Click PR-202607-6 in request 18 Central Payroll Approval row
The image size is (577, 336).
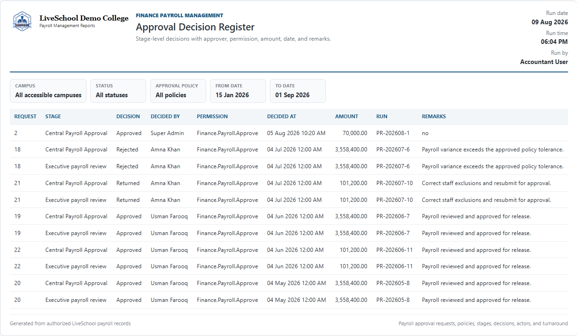pyautogui.click(x=393, y=150)
